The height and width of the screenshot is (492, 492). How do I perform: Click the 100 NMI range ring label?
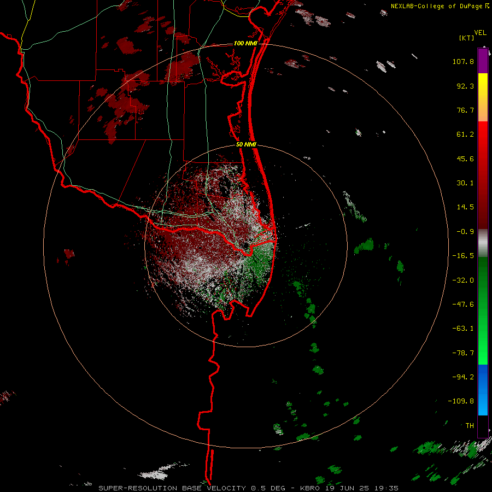[x=245, y=43]
